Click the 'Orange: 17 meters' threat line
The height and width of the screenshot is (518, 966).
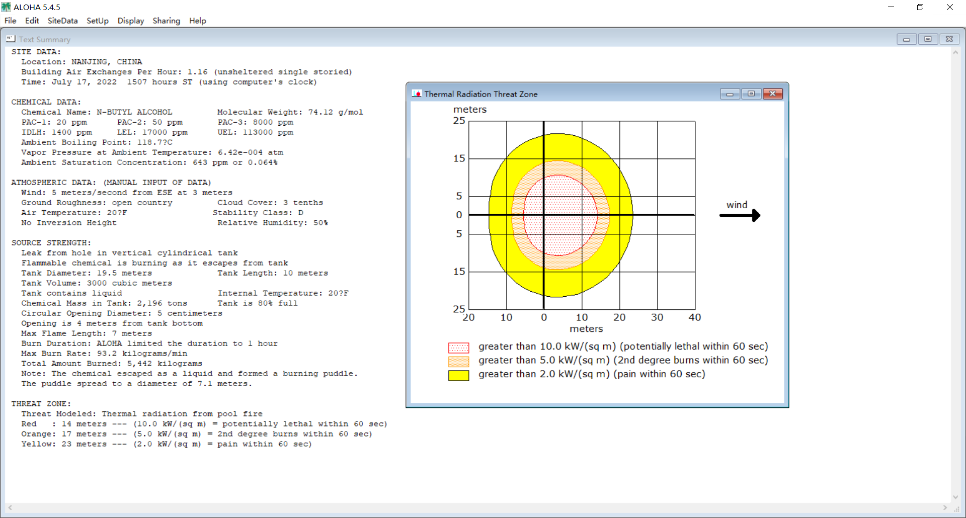(197, 434)
